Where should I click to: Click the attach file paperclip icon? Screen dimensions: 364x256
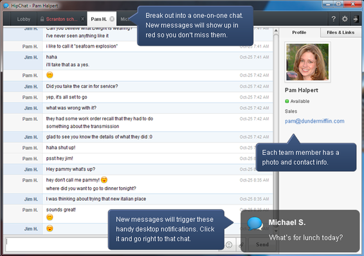241,244
